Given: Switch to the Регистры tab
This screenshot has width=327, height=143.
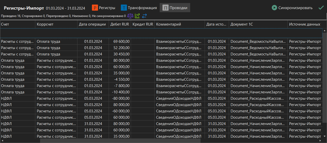Looking at the screenshot, I should 107,8.
